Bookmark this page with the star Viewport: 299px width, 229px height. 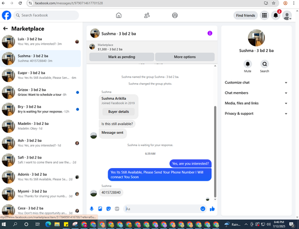pyautogui.click(x=274, y=3)
